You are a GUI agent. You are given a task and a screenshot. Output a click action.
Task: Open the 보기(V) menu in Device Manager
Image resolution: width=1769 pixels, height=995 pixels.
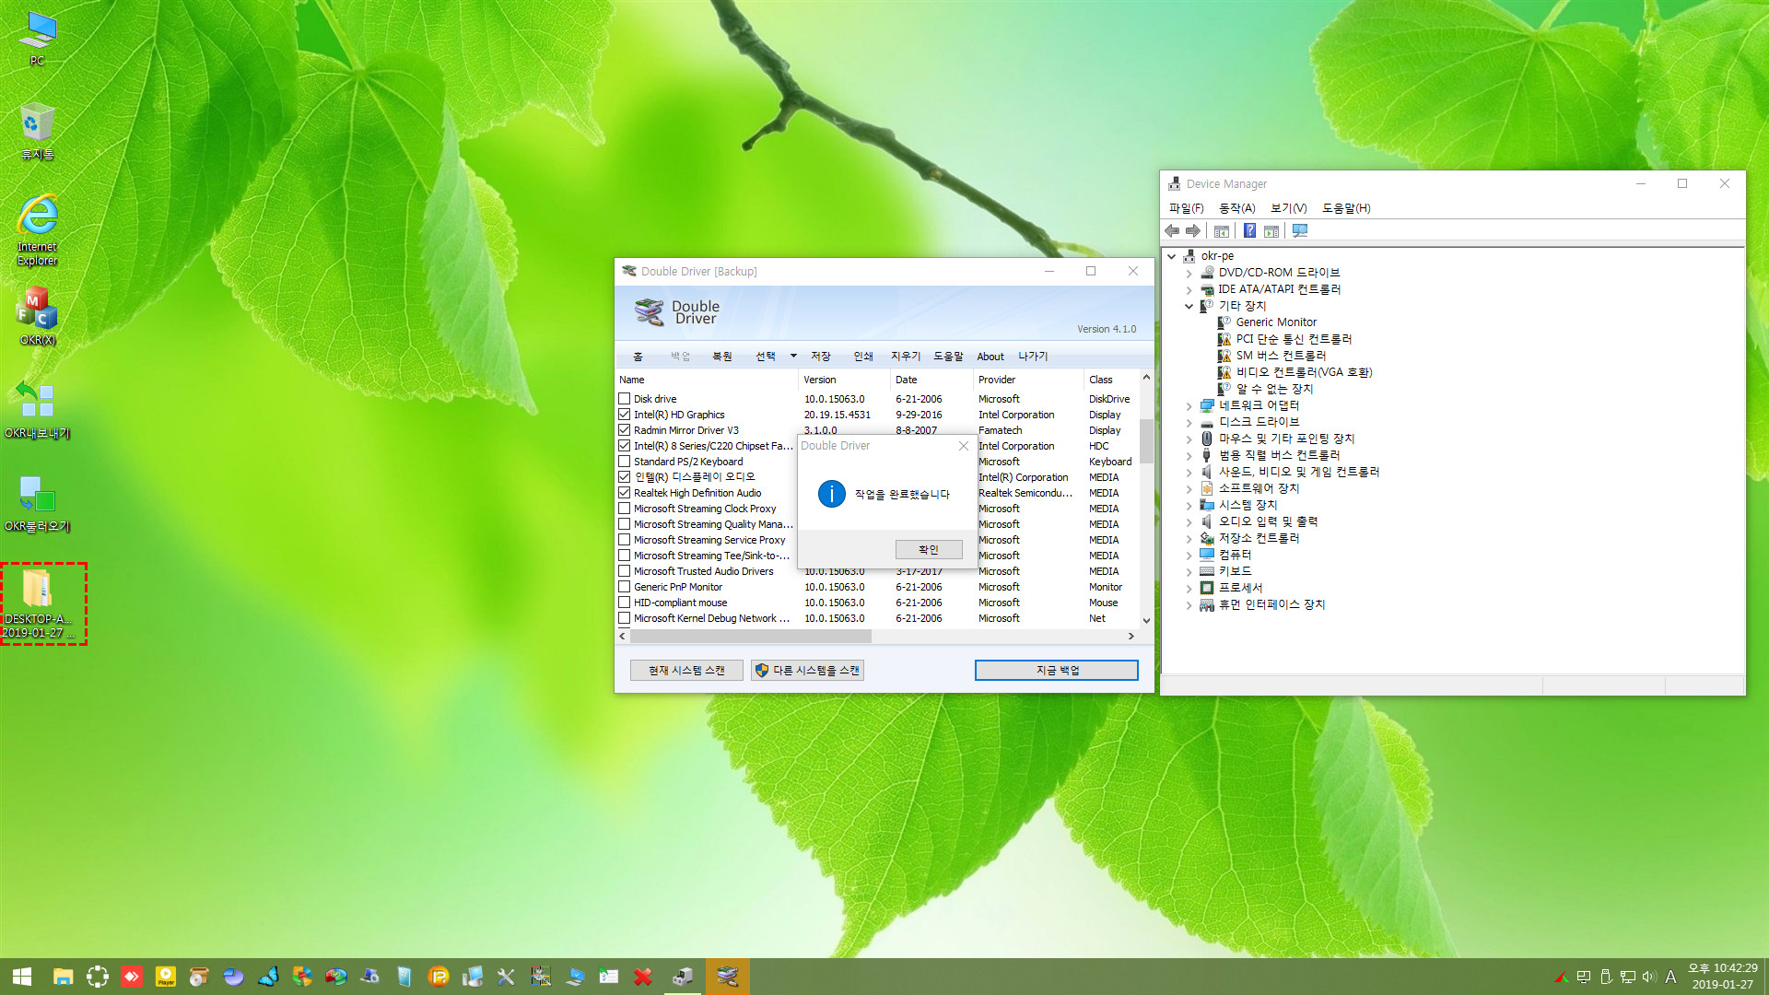coord(1288,208)
